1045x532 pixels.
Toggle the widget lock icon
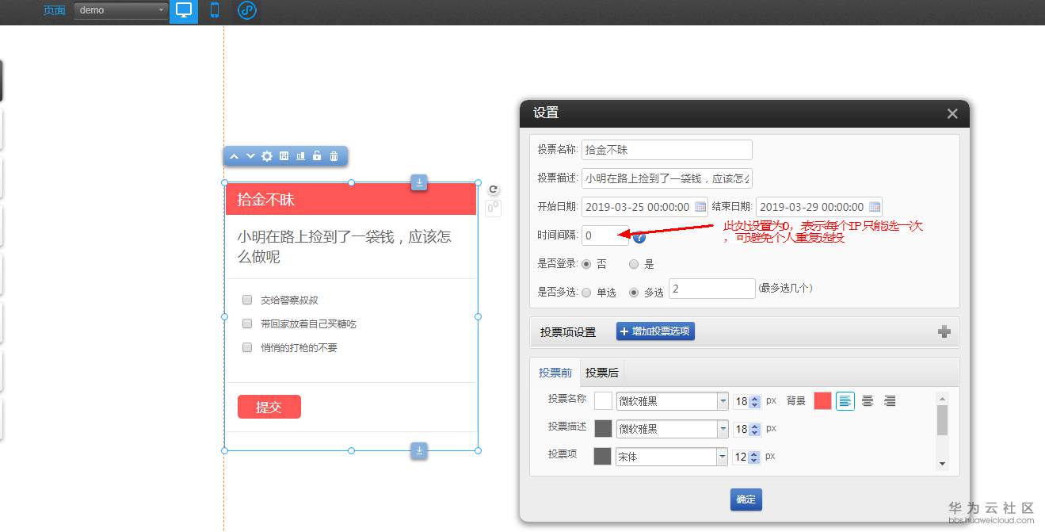(x=317, y=156)
